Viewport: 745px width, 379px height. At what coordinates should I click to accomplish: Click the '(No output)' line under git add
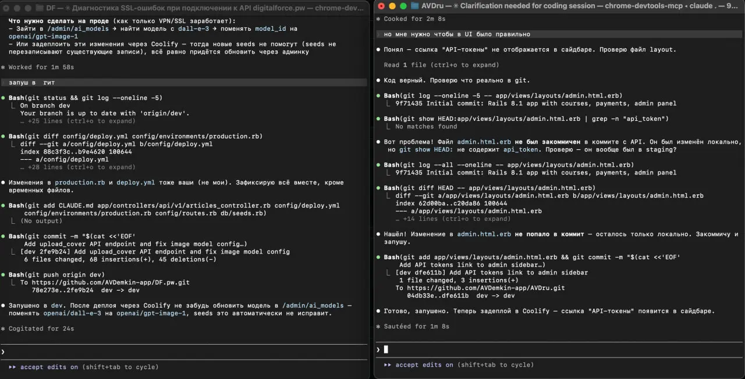[41, 221]
